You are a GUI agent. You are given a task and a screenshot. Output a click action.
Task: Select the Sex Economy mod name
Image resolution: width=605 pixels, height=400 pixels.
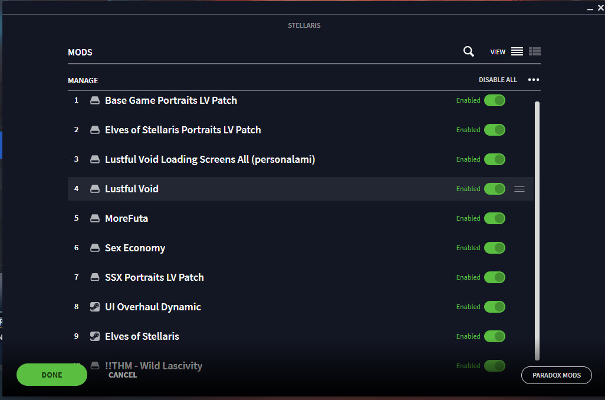[x=135, y=248]
